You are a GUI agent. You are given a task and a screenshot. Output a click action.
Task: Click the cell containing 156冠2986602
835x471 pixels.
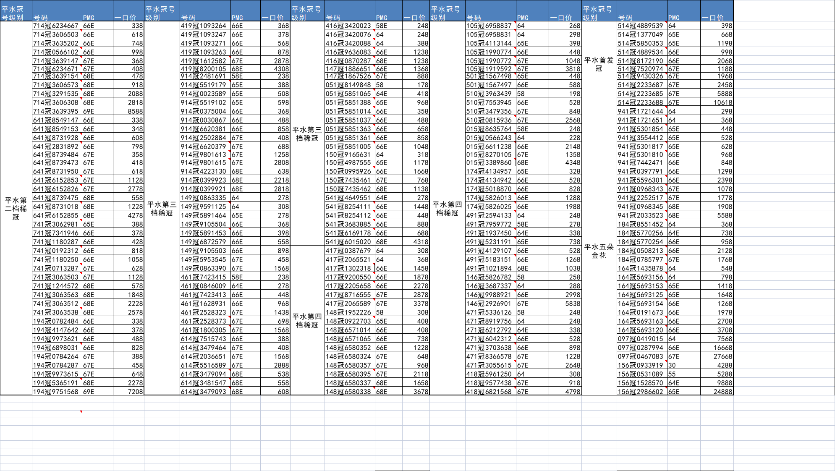(x=641, y=392)
